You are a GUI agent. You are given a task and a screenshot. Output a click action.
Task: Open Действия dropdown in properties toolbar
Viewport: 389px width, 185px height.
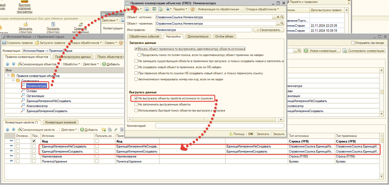tap(69, 130)
